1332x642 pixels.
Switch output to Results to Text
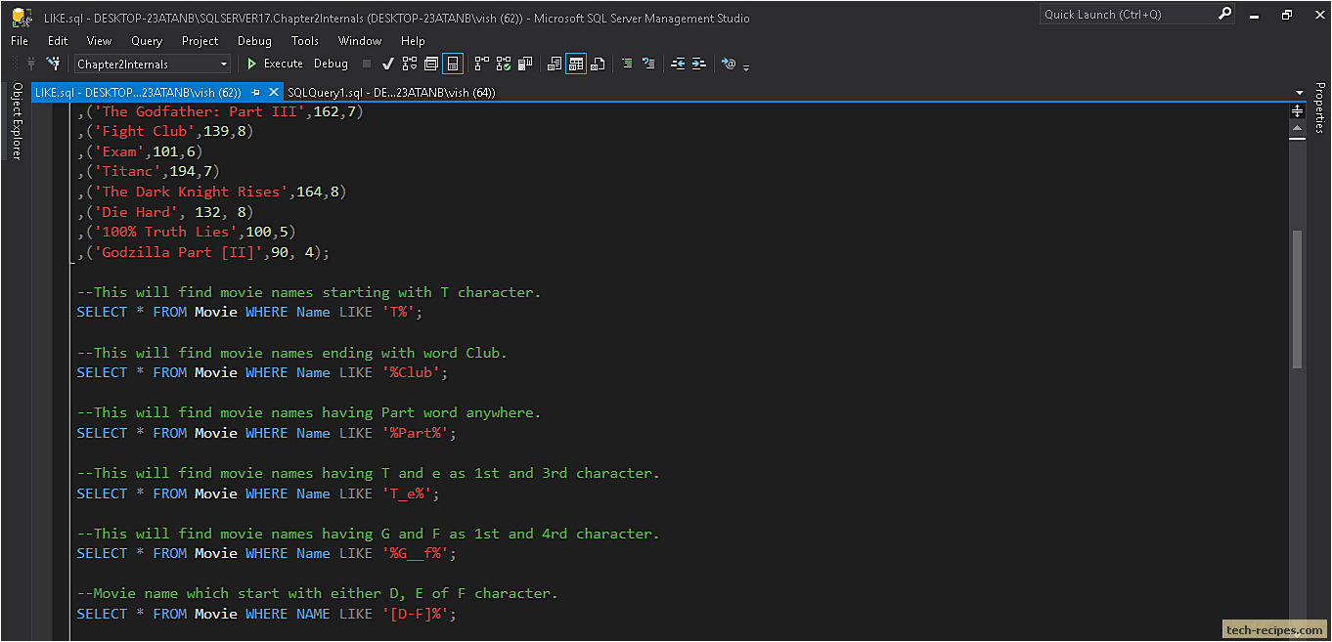tap(555, 64)
